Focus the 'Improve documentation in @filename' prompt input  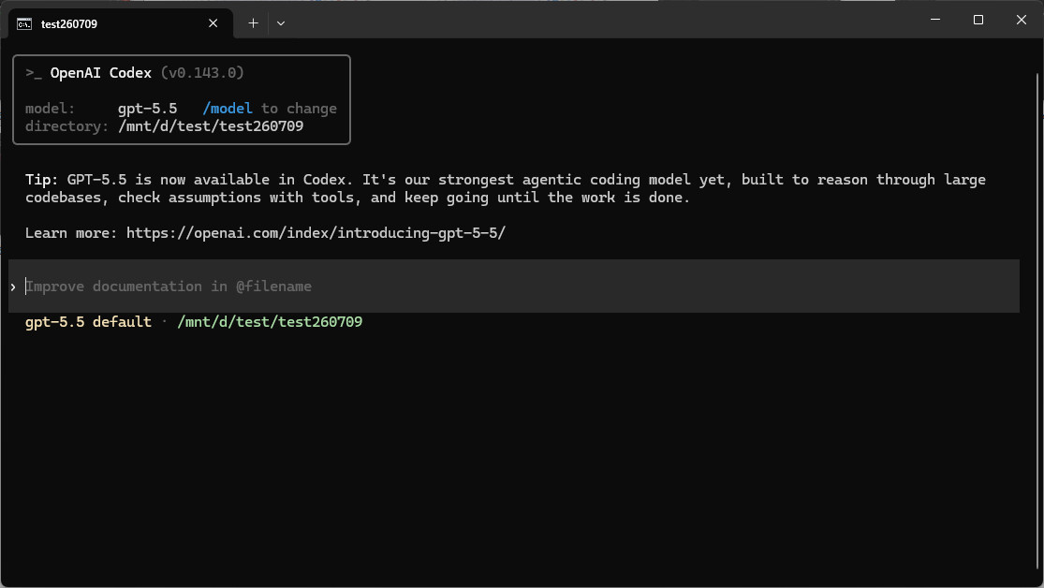pos(514,287)
